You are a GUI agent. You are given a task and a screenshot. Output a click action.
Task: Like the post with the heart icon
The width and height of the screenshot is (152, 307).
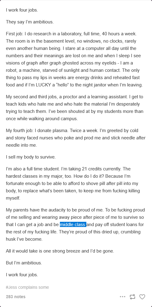[142, 297]
